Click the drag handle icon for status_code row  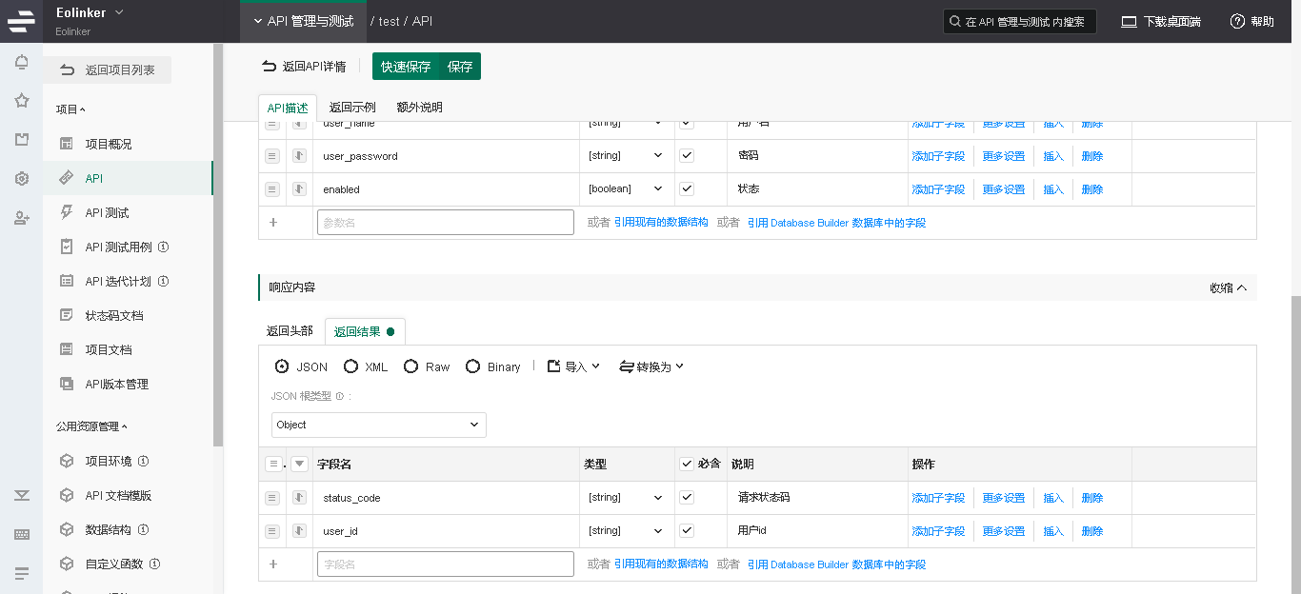[272, 498]
